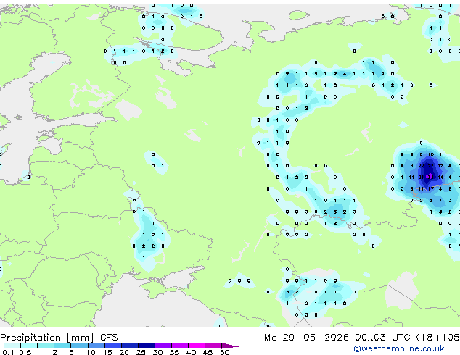Viewport: 460px width, 355px height.
Task: Select the 15–20 mm legend color swatch
Action: pyautogui.click(x=112, y=346)
